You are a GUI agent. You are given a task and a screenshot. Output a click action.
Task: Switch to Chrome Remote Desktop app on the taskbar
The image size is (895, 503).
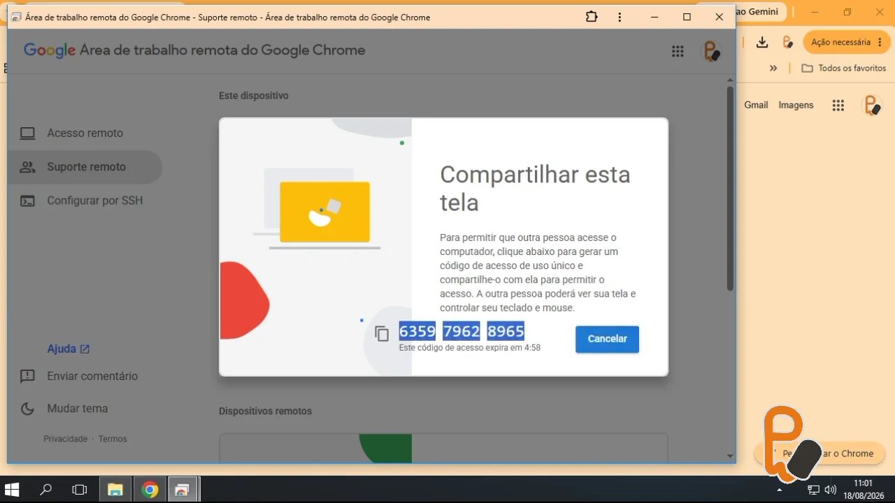182,490
